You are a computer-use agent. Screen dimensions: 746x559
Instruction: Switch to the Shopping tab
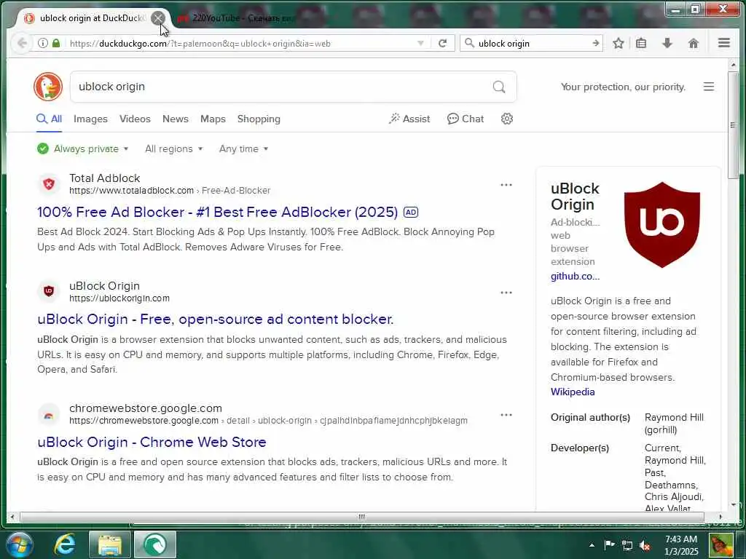259,119
